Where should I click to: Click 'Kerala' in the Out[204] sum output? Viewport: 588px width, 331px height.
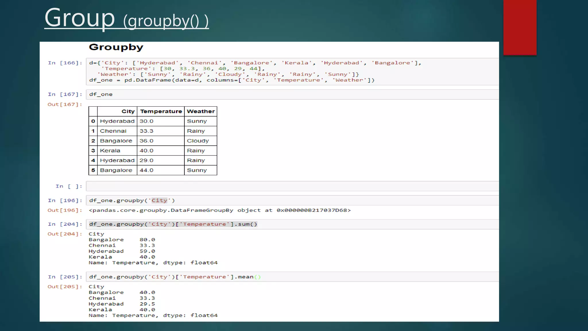[x=100, y=257]
